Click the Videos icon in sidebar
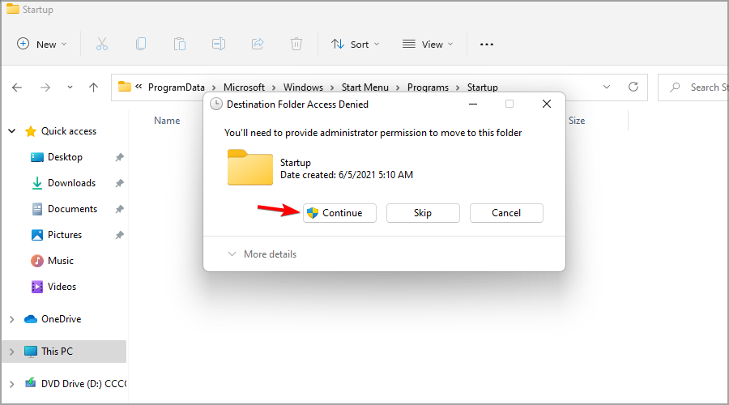This screenshot has width=729, height=405. tap(37, 287)
